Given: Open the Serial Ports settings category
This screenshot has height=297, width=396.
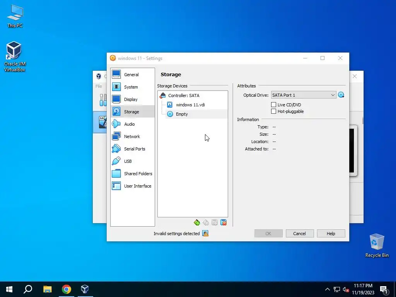Looking at the screenshot, I should coord(133,149).
